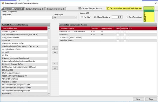The height and width of the screenshot is (102, 158).
Task: Remove selected item with < button
Action: (x=55, y=64)
